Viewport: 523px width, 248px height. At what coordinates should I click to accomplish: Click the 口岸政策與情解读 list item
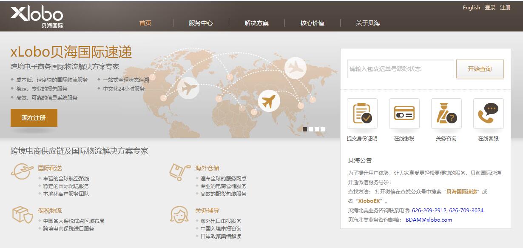click(x=221, y=237)
